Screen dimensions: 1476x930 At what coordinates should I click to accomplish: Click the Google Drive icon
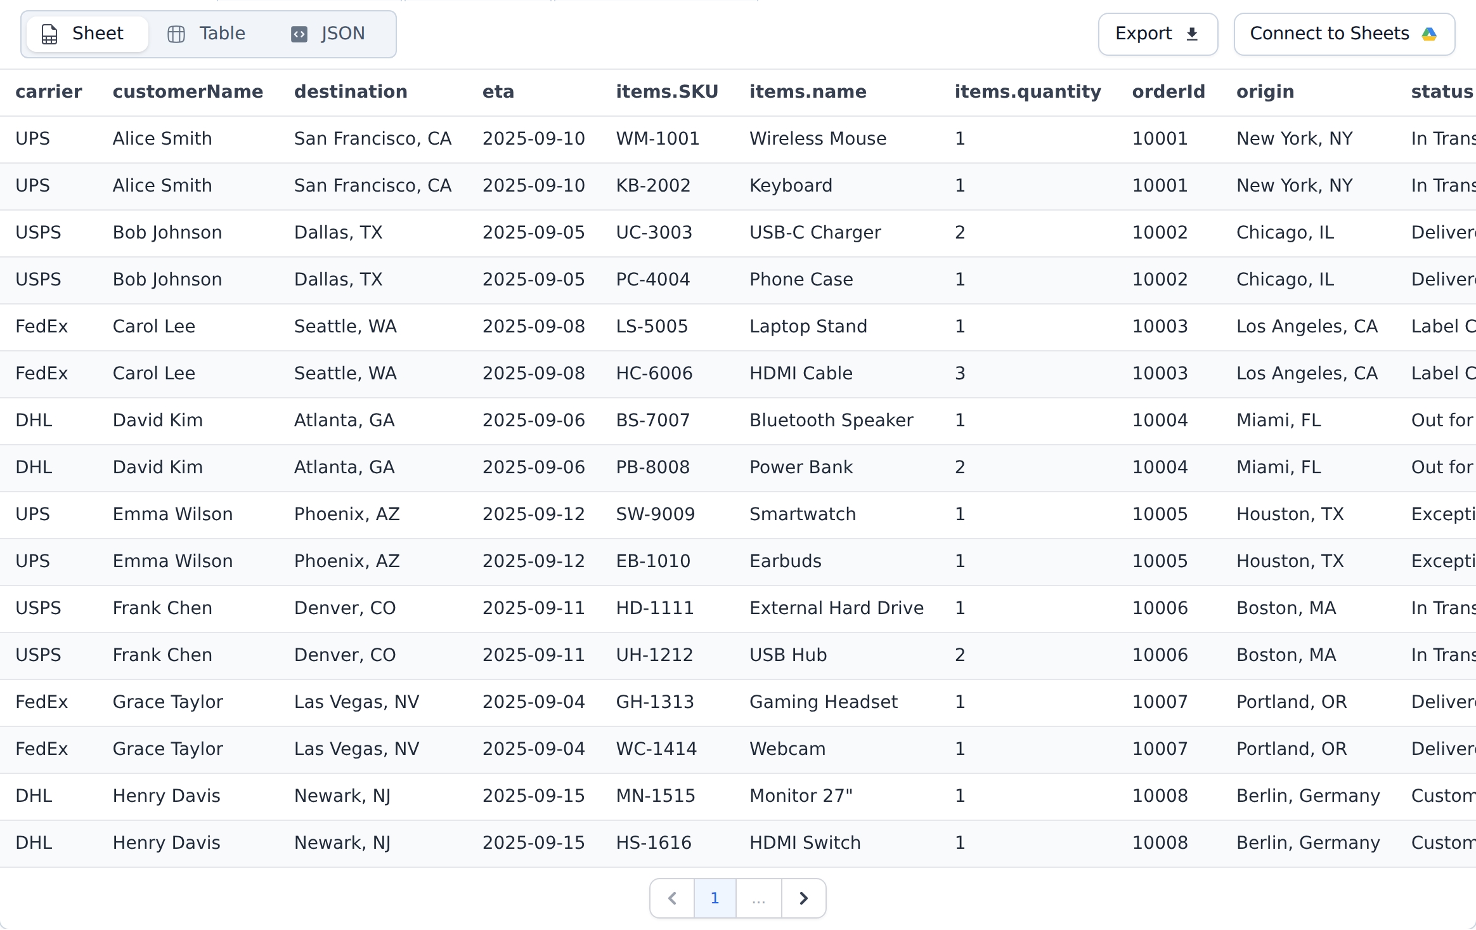[1429, 34]
